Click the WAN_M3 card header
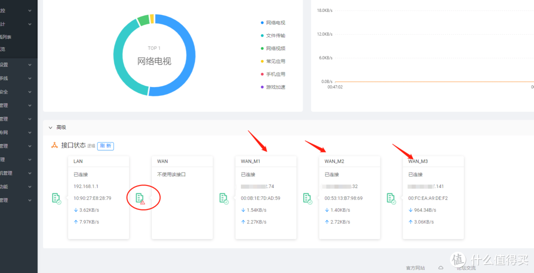This screenshot has width=534, height=273. pos(433,162)
